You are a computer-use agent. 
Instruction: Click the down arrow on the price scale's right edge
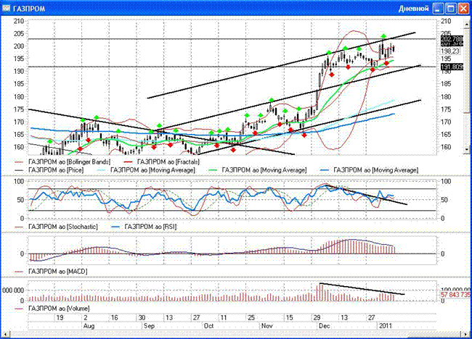tap(467, 149)
